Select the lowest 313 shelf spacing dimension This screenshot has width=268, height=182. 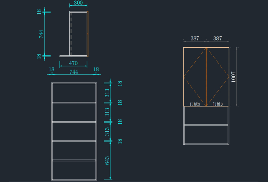(107, 131)
